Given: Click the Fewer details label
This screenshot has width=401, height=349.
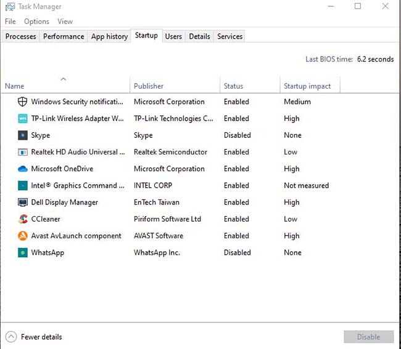Looking at the screenshot, I should [x=41, y=337].
